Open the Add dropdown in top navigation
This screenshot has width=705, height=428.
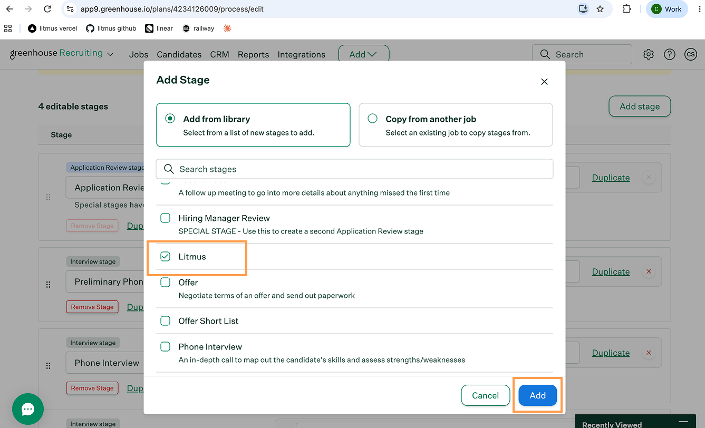coord(363,54)
